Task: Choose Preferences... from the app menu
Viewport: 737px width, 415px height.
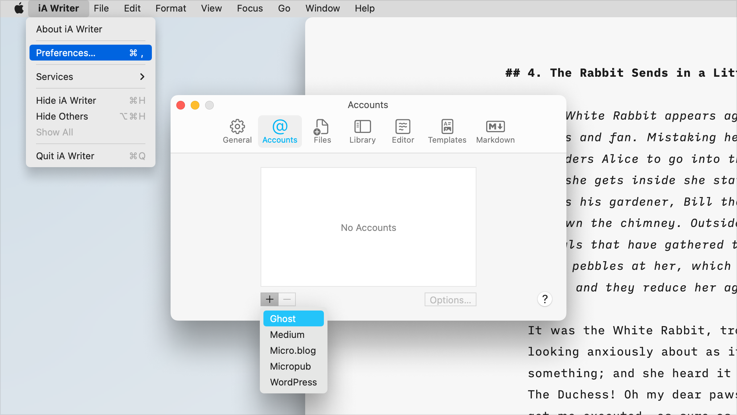Action: 91,53
